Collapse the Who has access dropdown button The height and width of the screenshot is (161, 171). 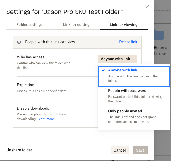[x=117, y=59]
